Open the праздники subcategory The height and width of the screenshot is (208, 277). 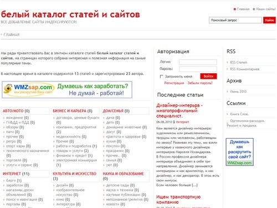[x=115, y=151]
